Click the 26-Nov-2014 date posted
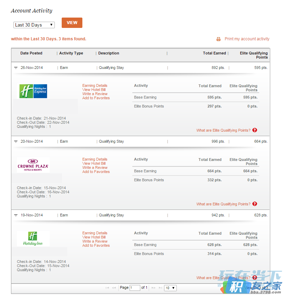Image resolution: width=284 pixels, height=296 pixels. coord(32,68)
